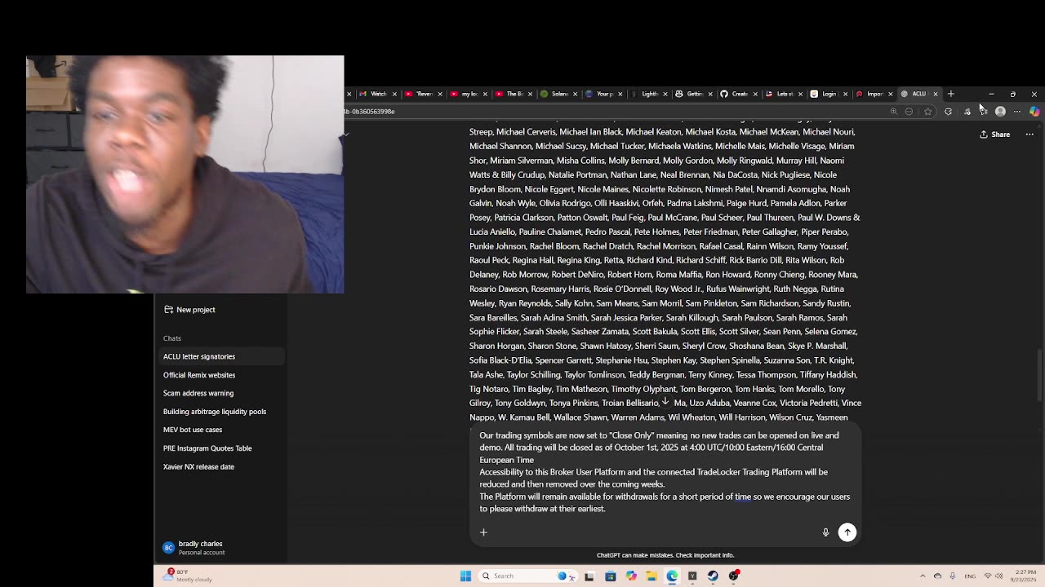Switch to the Login browser tab

click(828, 94)
